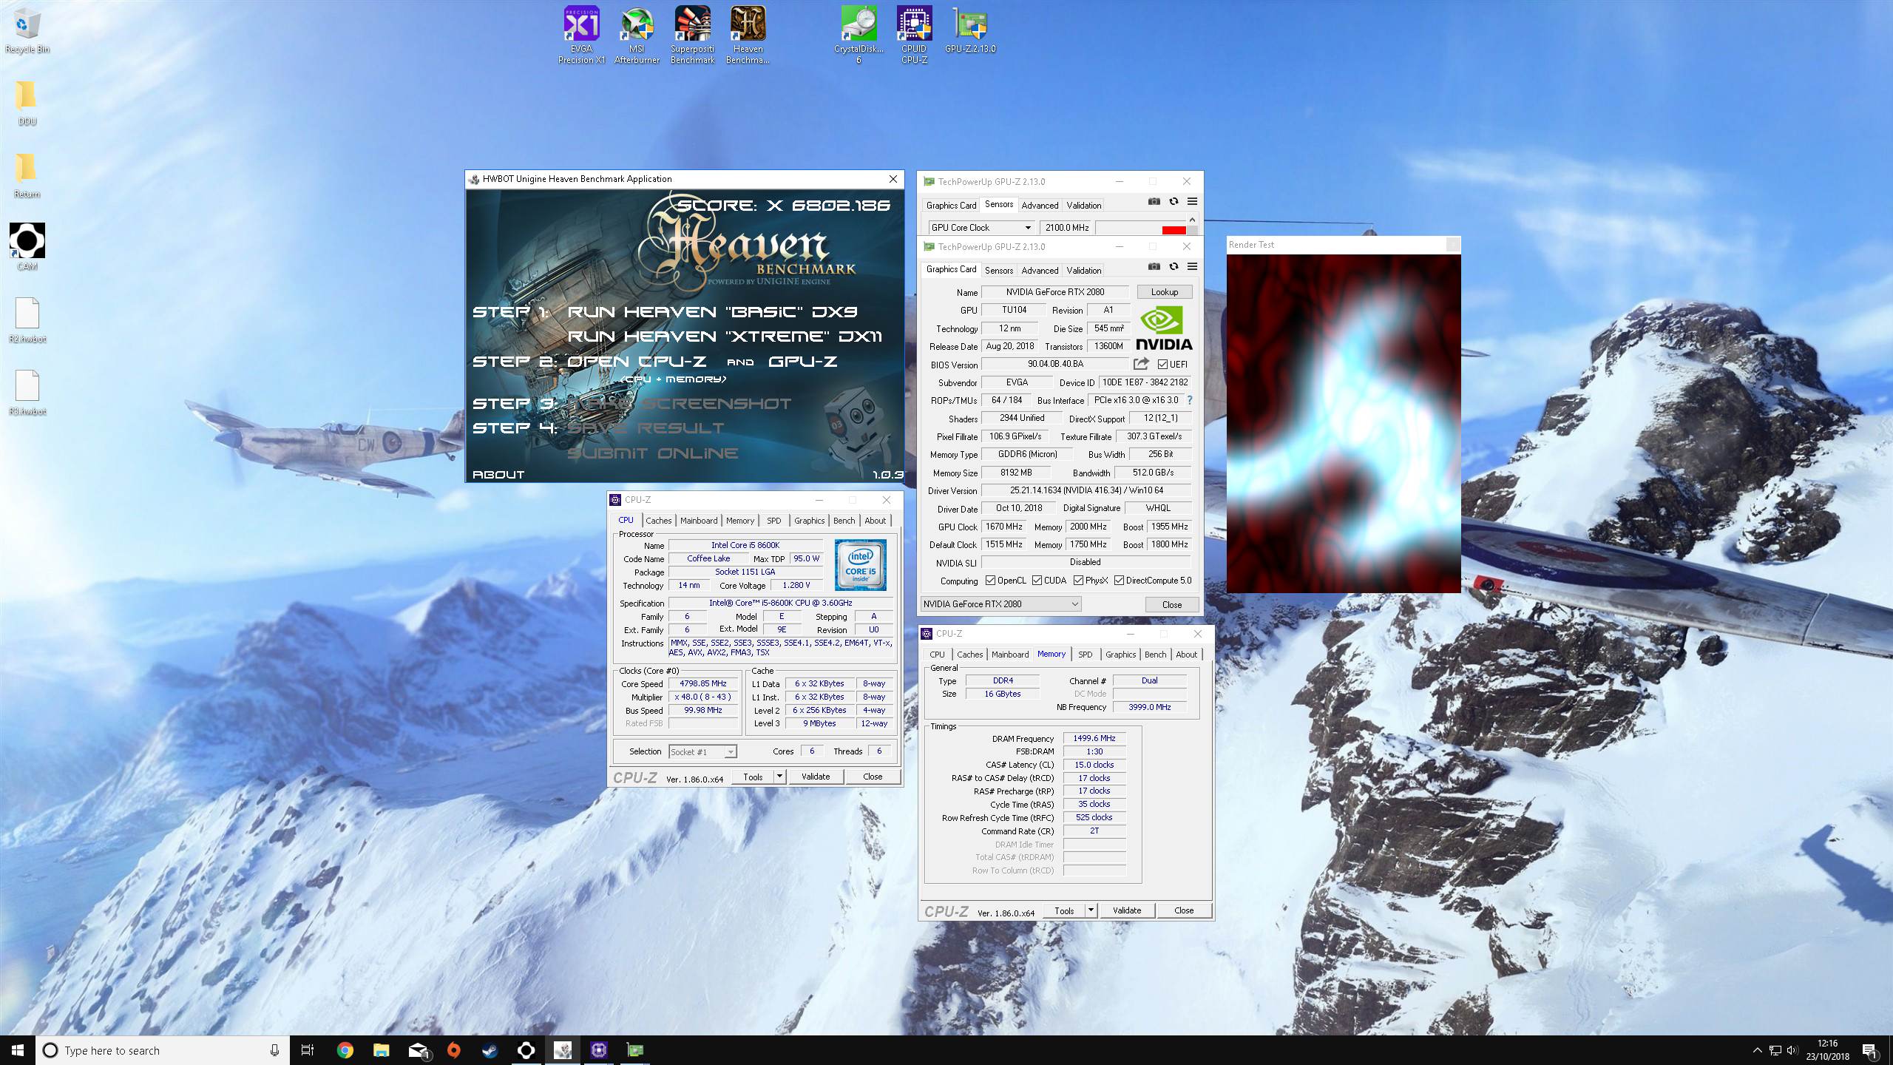
Task: Click camera icon in GPU-Z Sensors window
Action: [x=1154, y=202]
